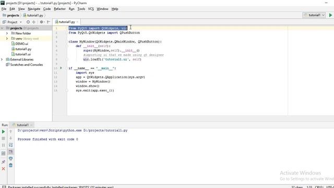Screen dimensions: 334x188
Task: Open the Navigate menu
Action: click(34, 9)
